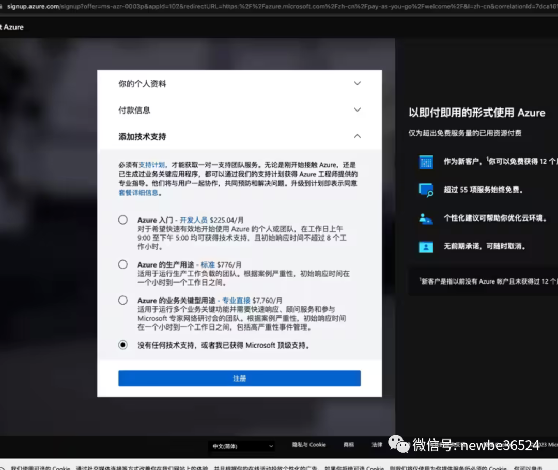Click the 个性化建议可帮助你优化云环境 text
Viewport: 558px width, 470px height.
tap(495, 218)
